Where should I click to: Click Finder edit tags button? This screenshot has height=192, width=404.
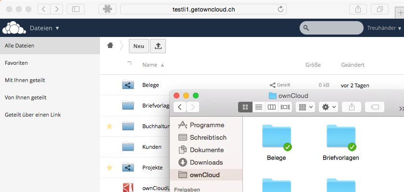tap(375, 107)
